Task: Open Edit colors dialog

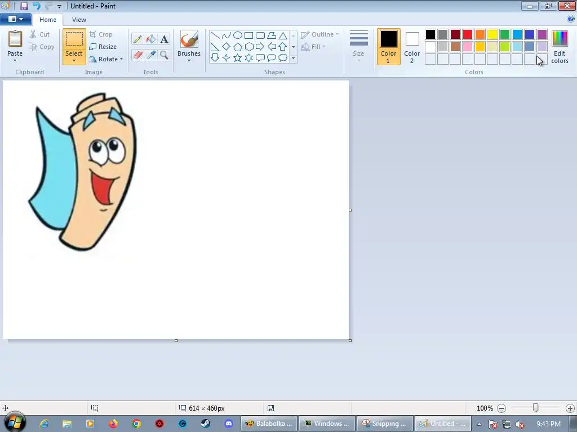Action: (560, 47)
